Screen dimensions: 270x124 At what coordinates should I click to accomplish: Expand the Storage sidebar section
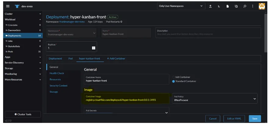(23, 68)
